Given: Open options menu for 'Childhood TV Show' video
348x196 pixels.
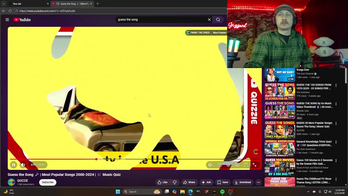Looking at the screenshot, I should pos(336,179).
